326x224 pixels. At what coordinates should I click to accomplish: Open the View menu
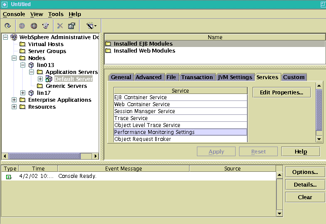[x=37, y=14]
